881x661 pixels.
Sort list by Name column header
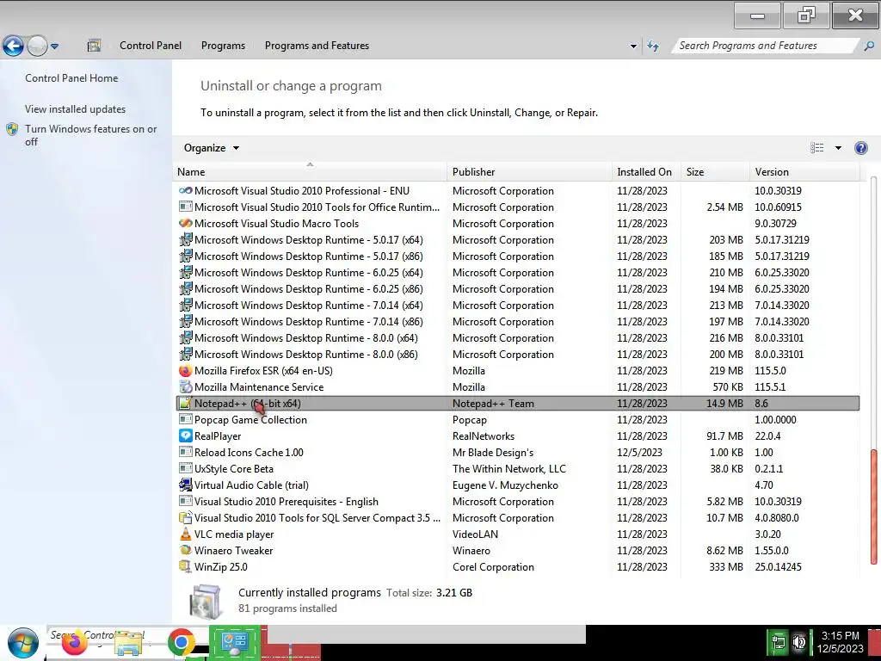click(x=310, y=172)
